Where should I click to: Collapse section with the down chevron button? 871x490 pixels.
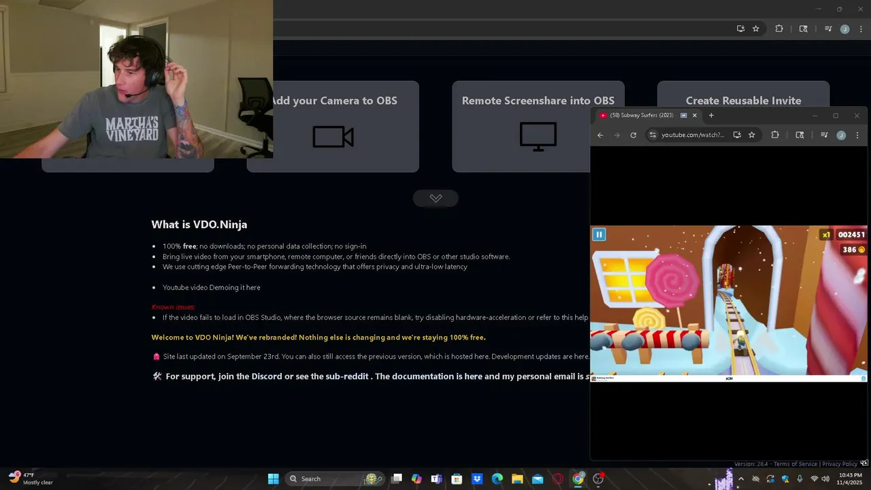pyautogui.click(x=435, y=198)
